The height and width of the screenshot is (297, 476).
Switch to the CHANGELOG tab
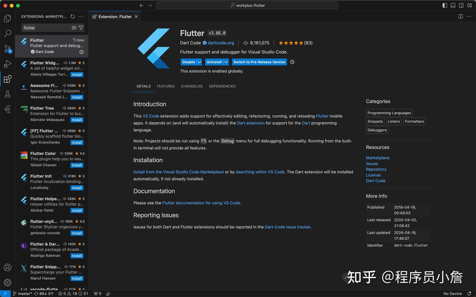191,86
